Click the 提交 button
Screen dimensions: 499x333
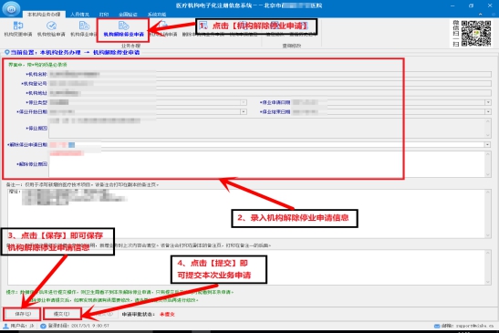pos(62,314)
